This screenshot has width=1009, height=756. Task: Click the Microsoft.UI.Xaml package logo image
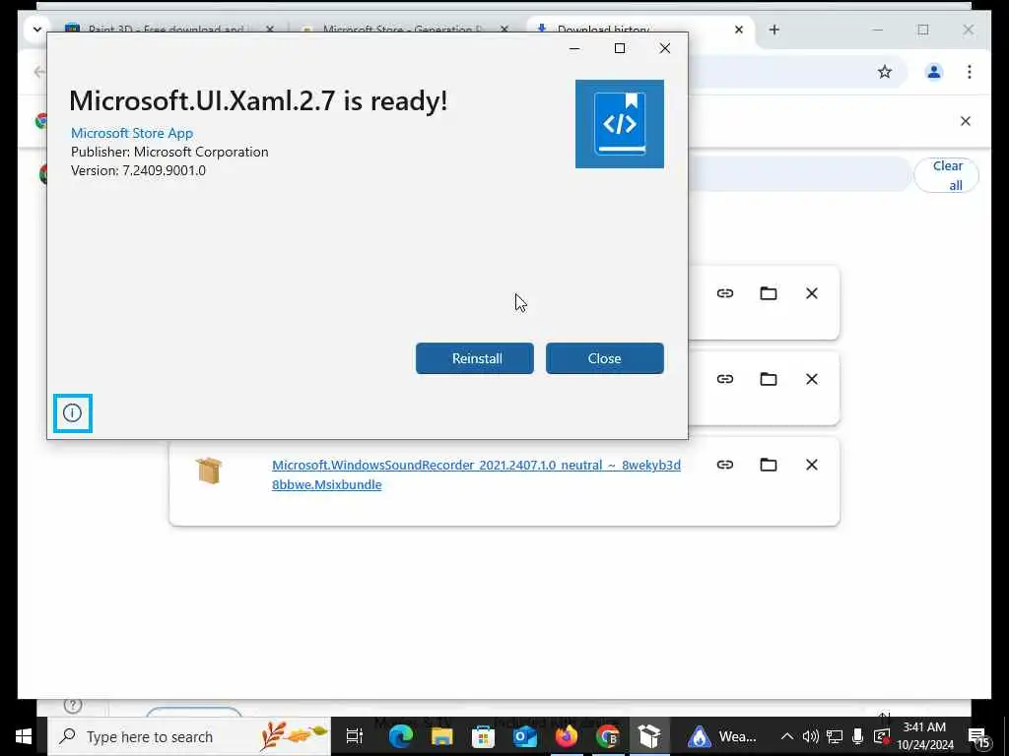click(x=619, y=124)
